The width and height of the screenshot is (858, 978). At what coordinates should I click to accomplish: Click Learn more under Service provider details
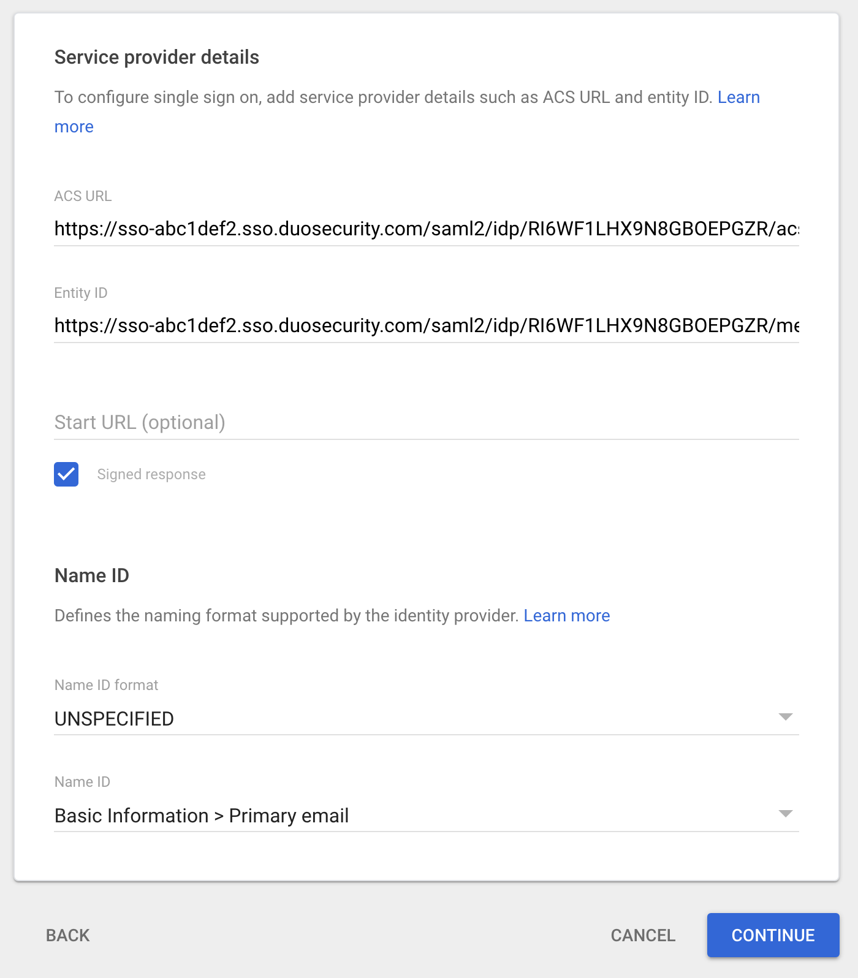pyautogui.click(x=738, y=97)
